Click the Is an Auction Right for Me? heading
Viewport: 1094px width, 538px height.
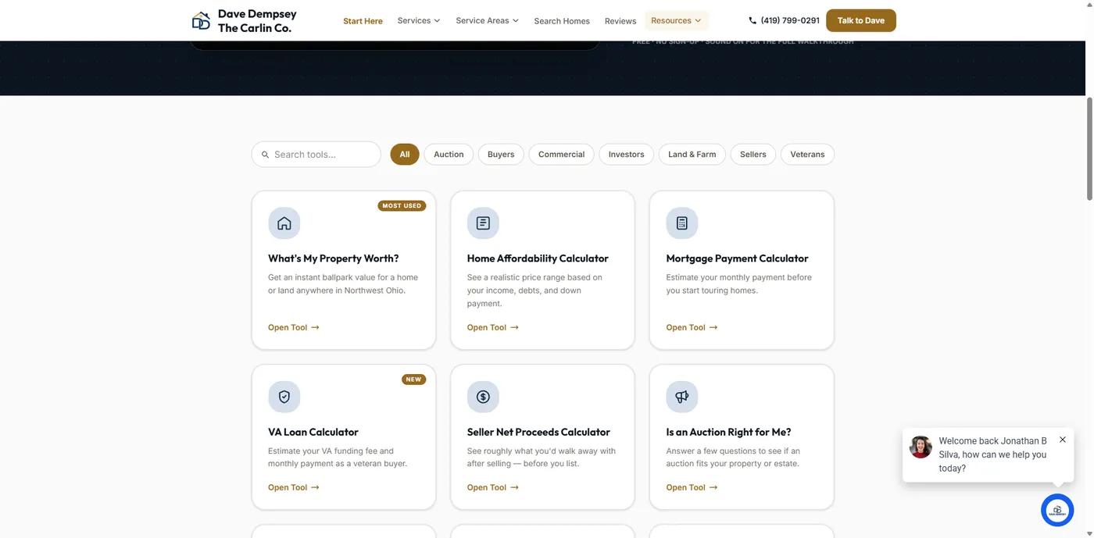(x=728, y=432)
